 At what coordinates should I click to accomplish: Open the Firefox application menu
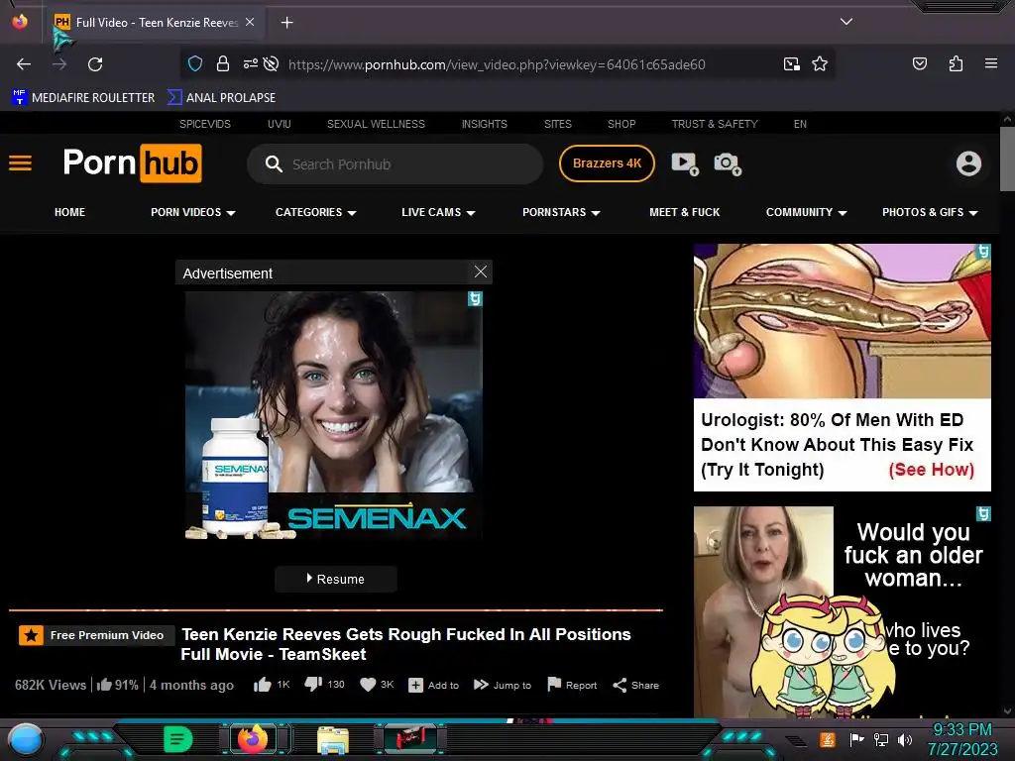991,63
